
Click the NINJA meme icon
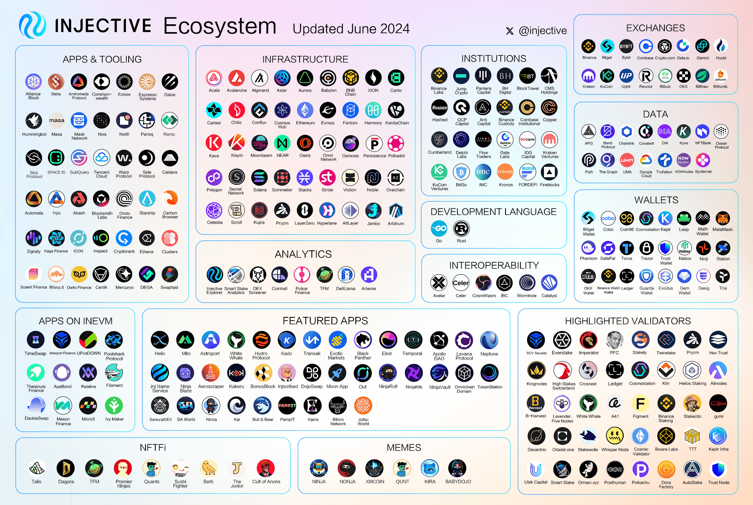tap(319, 468)
